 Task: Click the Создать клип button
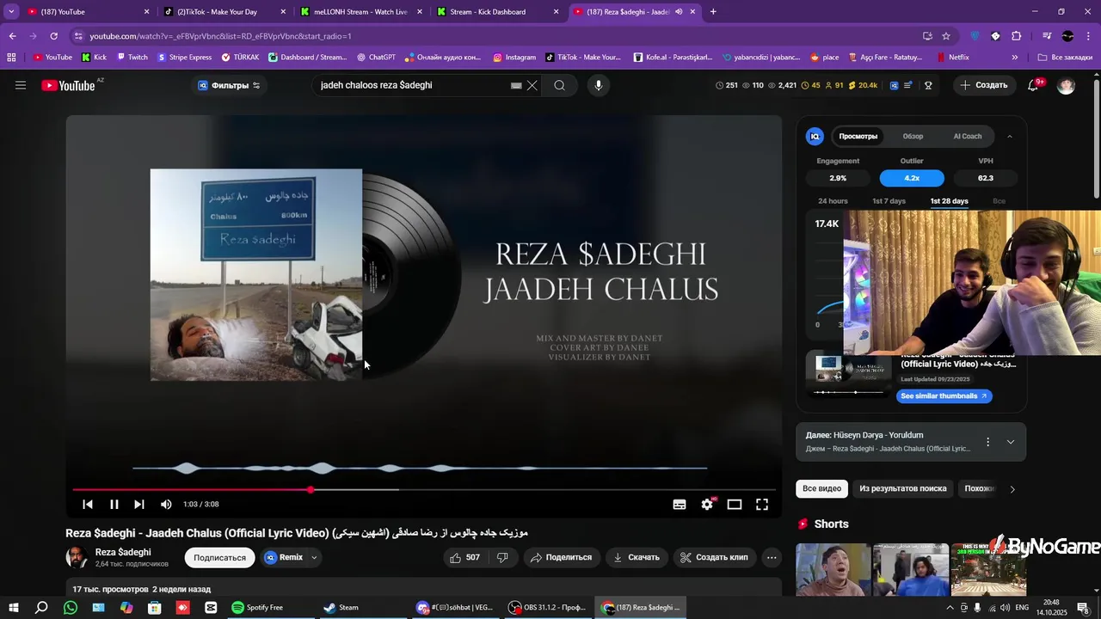[x=714, y=557]
